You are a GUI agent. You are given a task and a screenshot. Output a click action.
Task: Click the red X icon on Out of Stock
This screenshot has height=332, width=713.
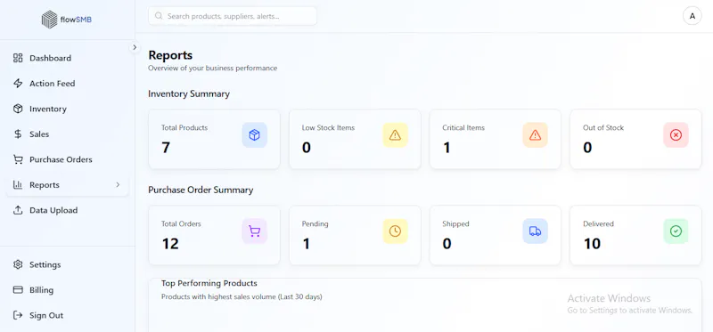[676, 135]
